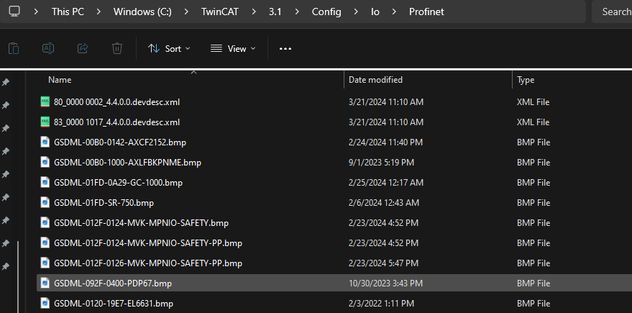Click the Profinet breadcrumb segment
The image size is (632, 313).
pos(426,12)
